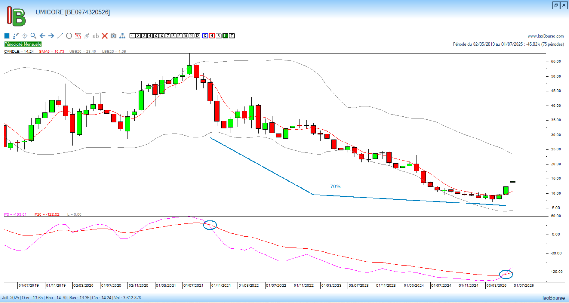The width and height of the screenshot is (569, 303).
Task: Select the grey parallel channel tool
Action: [x=87, y=36]
